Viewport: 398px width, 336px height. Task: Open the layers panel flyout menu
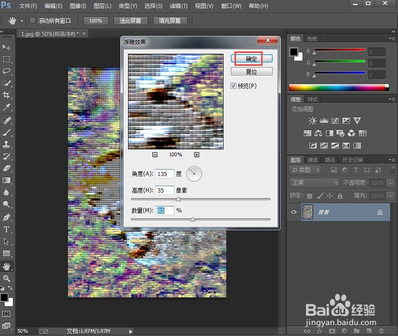pyautogui.click(x=392, y=160)
